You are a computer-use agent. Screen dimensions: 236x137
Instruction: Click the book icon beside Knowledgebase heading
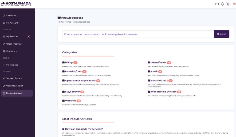(x=59, y=18)
